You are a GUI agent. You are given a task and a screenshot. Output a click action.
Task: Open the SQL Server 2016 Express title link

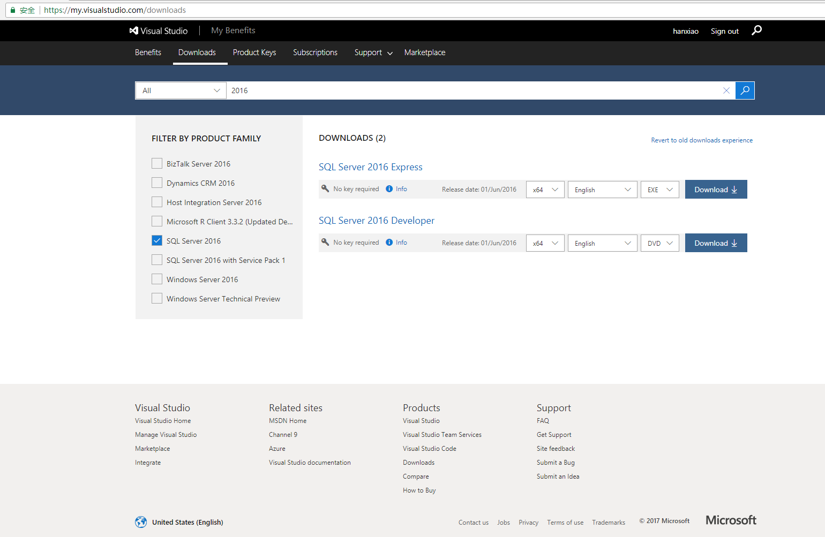(371, 167)
